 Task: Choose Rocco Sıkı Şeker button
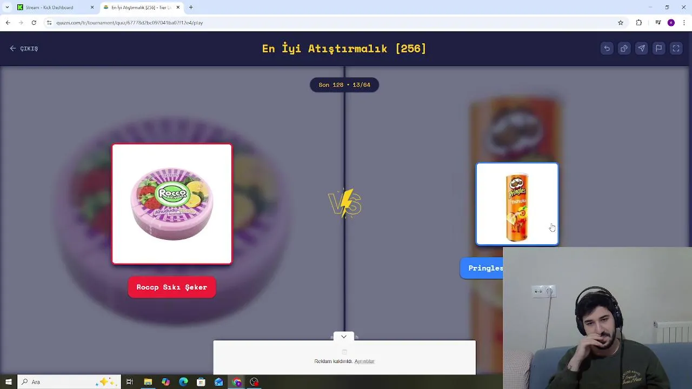coord(172,287)
